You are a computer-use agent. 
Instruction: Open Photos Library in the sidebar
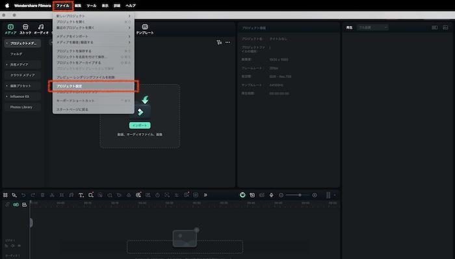click(x=21, y=107)
